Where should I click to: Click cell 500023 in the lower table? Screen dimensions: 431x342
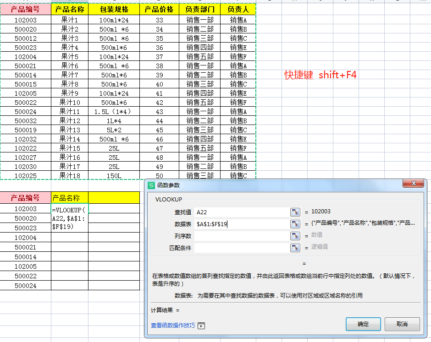click(x=25, y=228)
